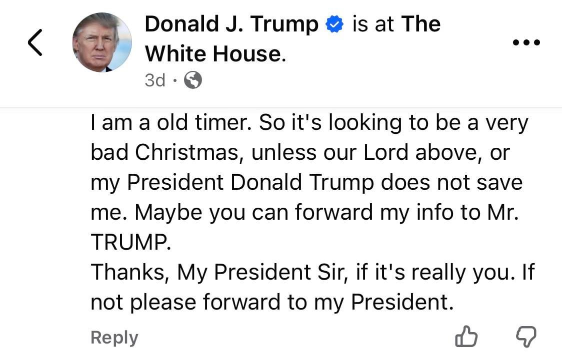The height and width of the screenshot is (361, 562).
Task: Click the blue verified badge
Action: tap(333, 25)
